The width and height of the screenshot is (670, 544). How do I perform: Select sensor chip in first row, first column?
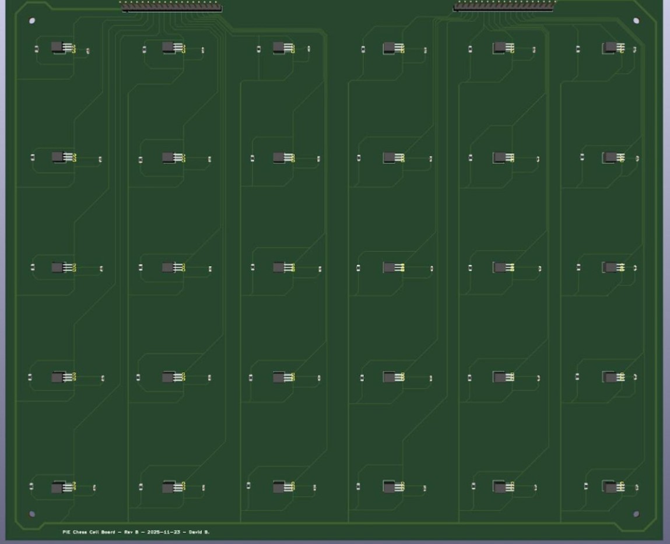point(59,48)
